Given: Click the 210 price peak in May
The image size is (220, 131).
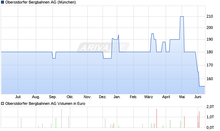Looking at the screenshot, I should [182, 17].
